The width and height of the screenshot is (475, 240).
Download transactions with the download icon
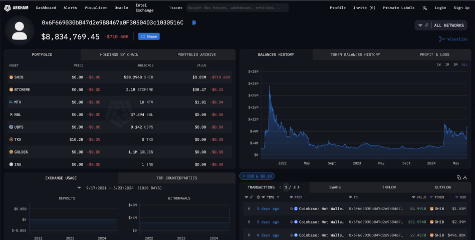[465, 177]
